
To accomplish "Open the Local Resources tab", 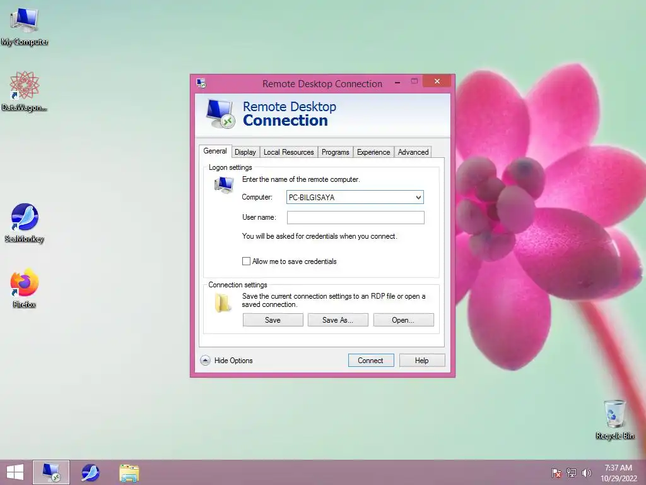I will point(289,152).
